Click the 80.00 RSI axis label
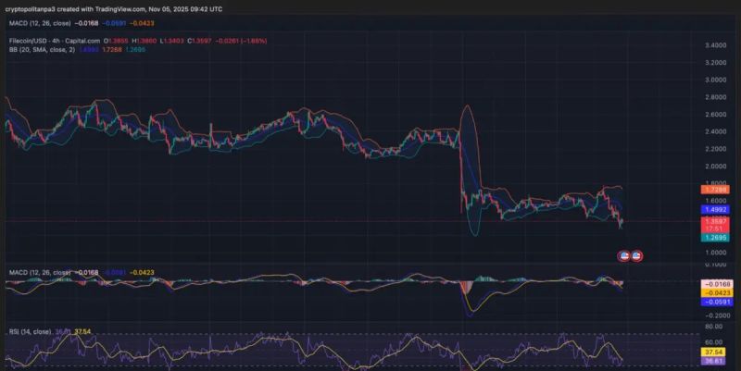The image size is (741, 371). pyautogui.click(x=714, y=327)
